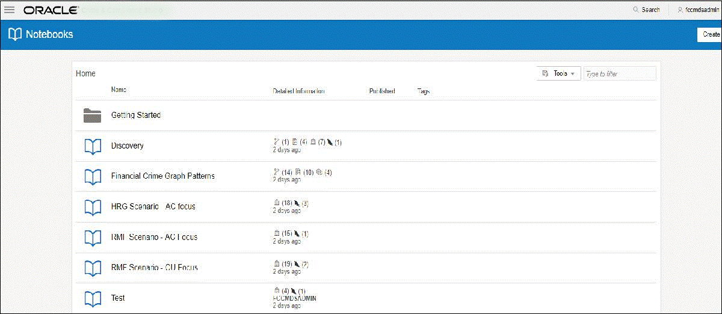Click the Create button
The image size is (722, 314).
pyautogui.click(x=711, y=35)
